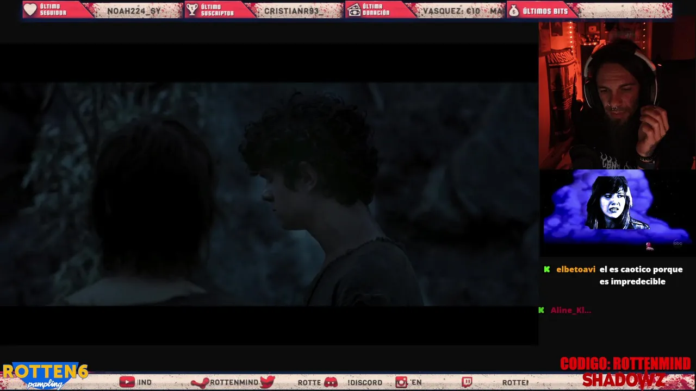Click the Instagram icon in bottom bar

point(401,382)
